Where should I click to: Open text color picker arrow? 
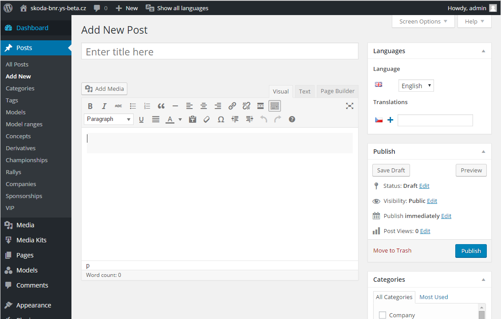click(180, 119)
